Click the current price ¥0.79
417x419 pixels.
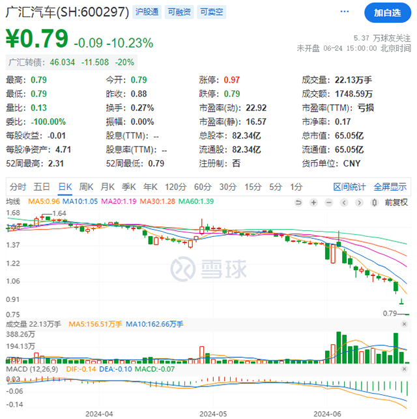[37, 38]
